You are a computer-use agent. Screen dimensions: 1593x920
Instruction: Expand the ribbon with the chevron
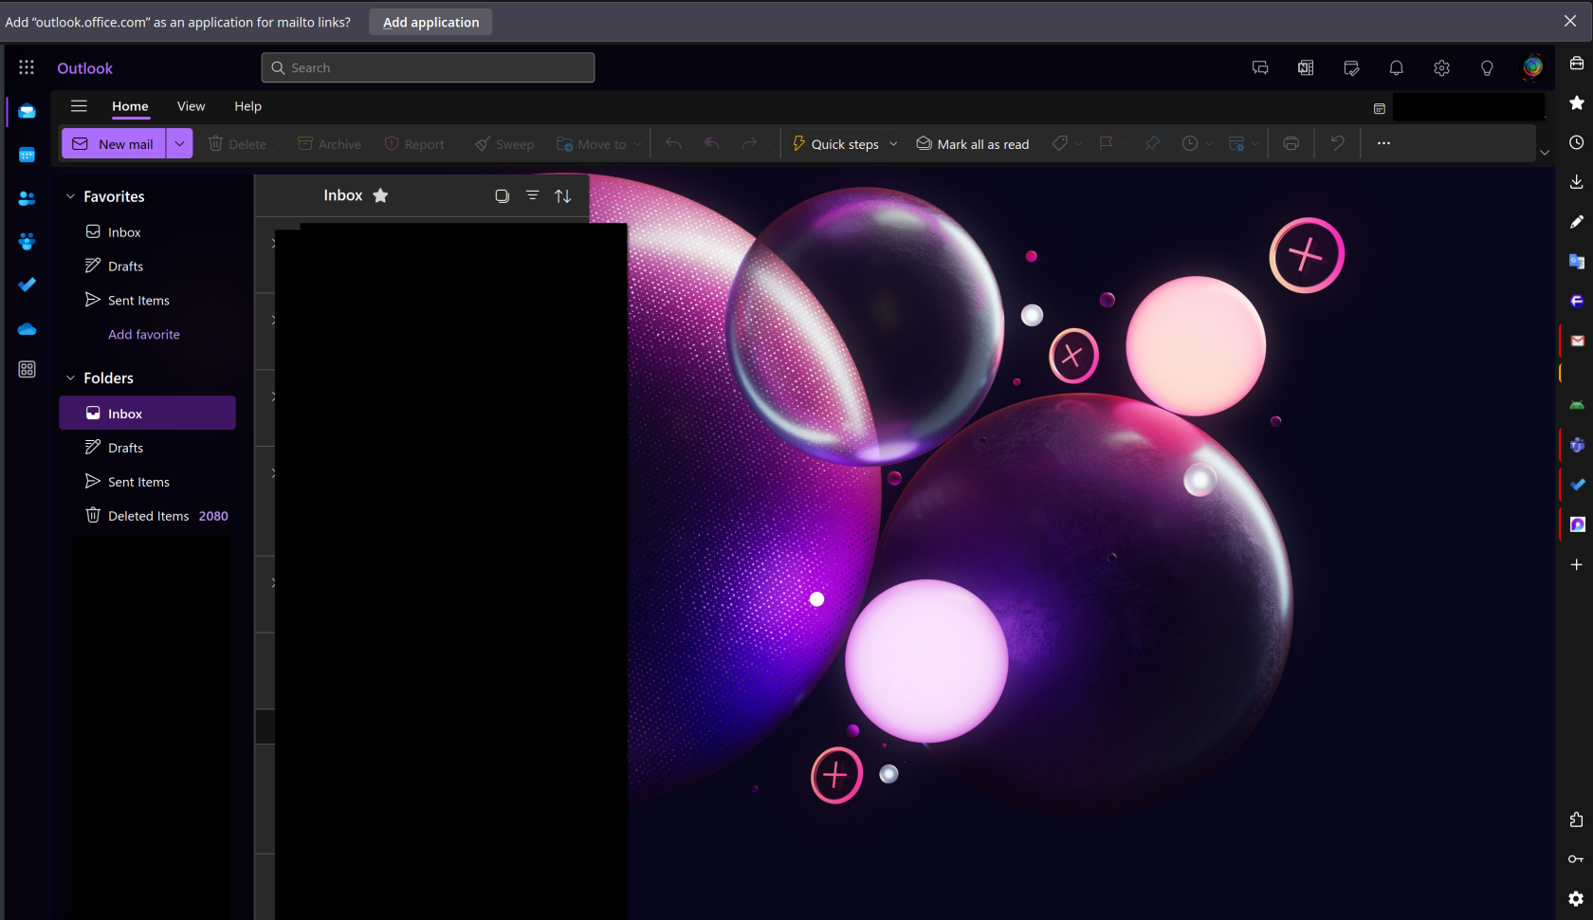pos(1545,152)
